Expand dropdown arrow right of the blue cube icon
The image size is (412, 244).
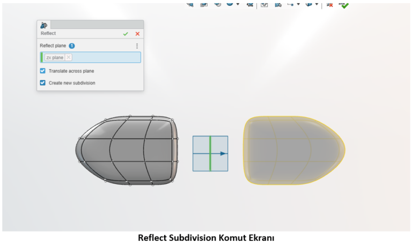[317, 4]
